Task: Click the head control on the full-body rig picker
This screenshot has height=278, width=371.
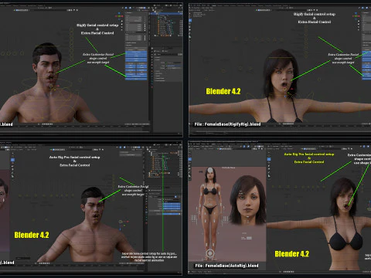Action: pos(210,171)
